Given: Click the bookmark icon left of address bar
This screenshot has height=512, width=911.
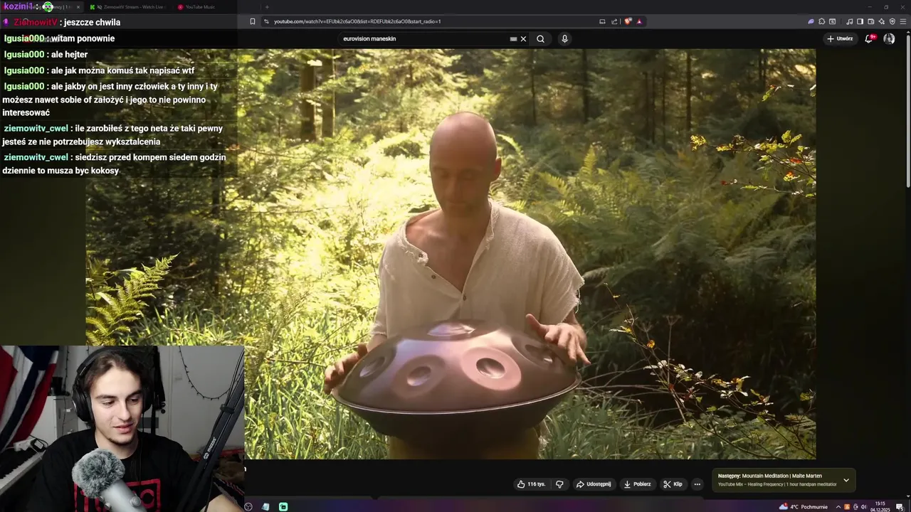Looking at the screenshot, I should (x=252, y=21).
